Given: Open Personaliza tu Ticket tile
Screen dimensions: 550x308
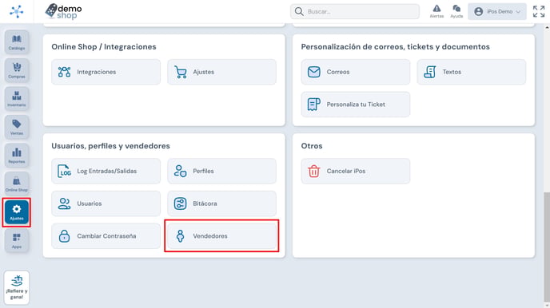Looking at the screenshot, I should pyautogui.click(x=355, y=105).
